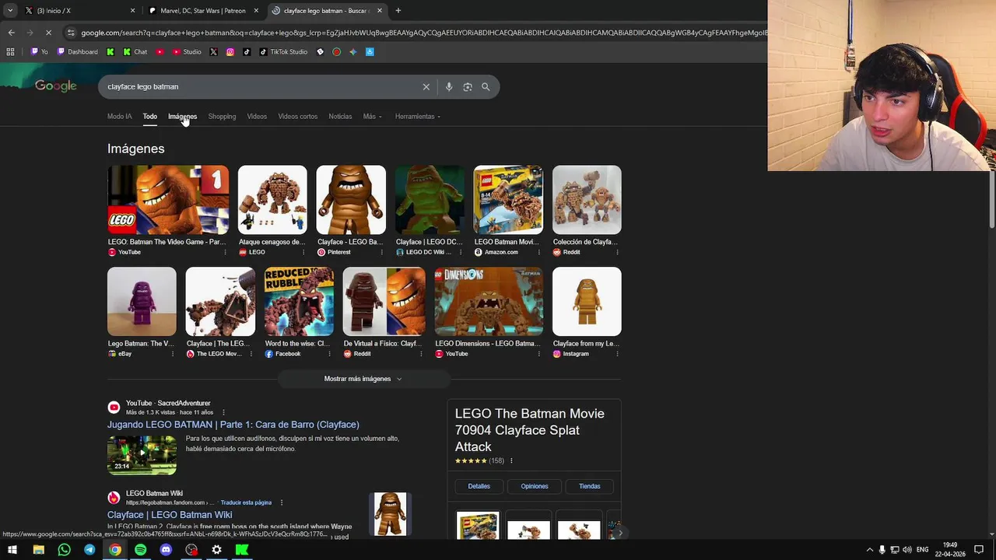The height and width of the screenshot is (560, 996).
Task: Open 'Jugando LEGO BATMAN Parte 1' video link
Action: tap(233, 425)
